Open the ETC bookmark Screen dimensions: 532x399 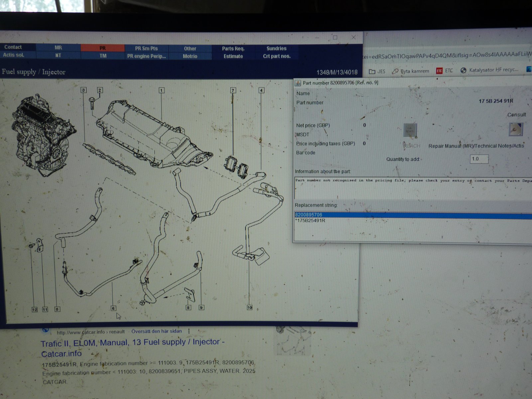[x=444, y=70]
